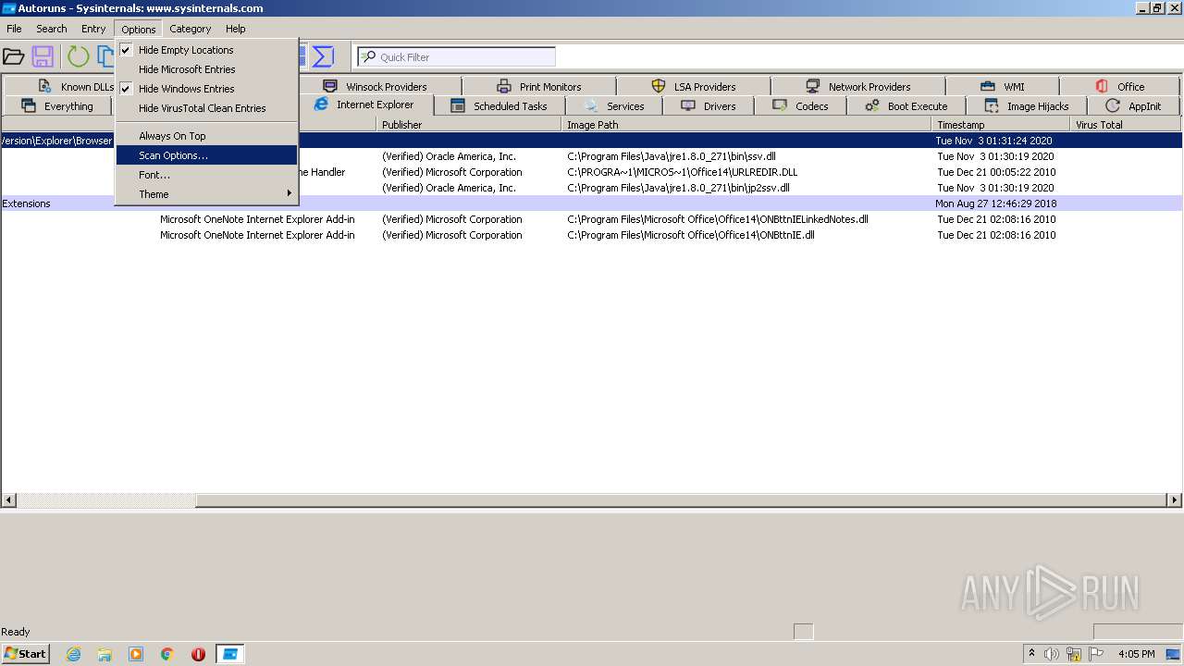Click the taskbar clock showing 4:05 PM
The width and height of the screenshot is (1184, 666).
(x=1136, y=654)
